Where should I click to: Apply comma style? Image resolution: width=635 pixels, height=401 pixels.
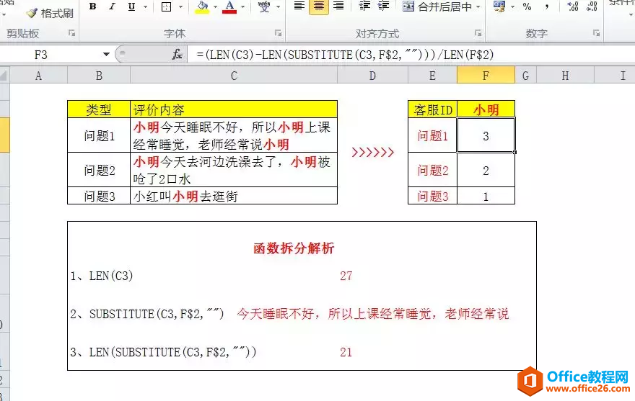coord(547,6)
